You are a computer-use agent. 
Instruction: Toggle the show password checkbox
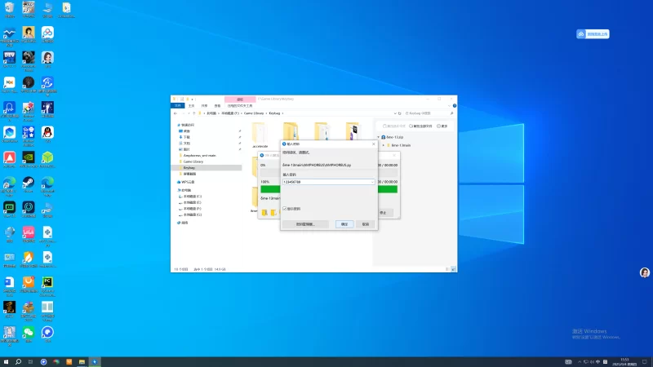pyautogui.click(x=285, y=209)
